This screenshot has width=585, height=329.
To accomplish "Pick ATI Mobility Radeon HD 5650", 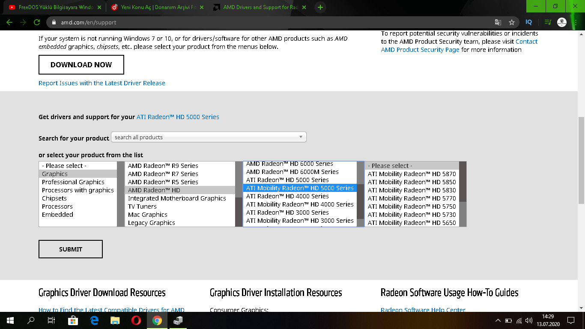I will click(412, 223).
